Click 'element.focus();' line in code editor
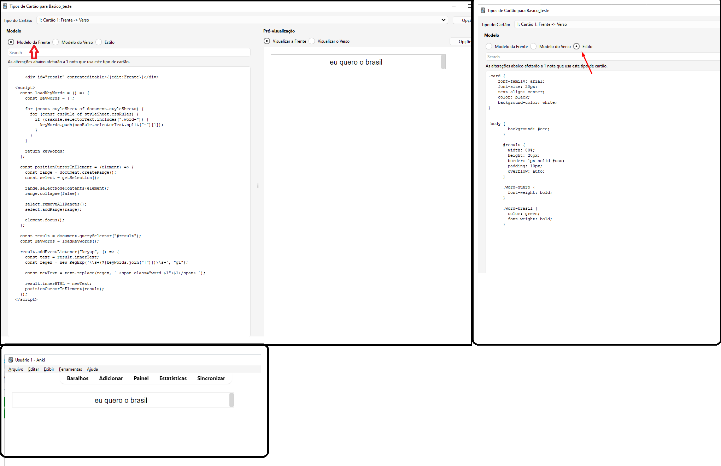 tap(45, 220)
